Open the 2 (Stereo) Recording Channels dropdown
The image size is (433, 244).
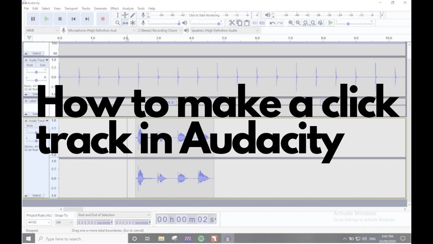pyautogui.click(x=159, y=30)
